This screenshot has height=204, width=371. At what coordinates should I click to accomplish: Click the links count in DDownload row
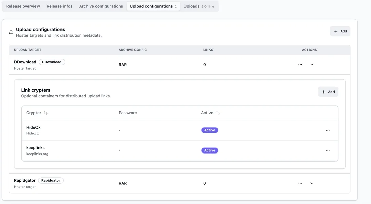(205, 65)
